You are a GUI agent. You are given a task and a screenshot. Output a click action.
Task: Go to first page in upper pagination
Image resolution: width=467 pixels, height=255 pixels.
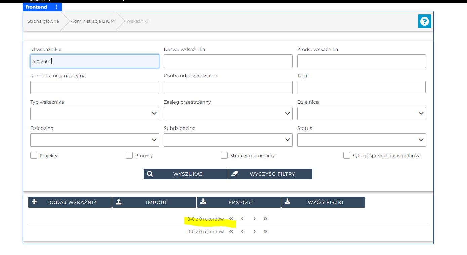click(x=231, y=219)
